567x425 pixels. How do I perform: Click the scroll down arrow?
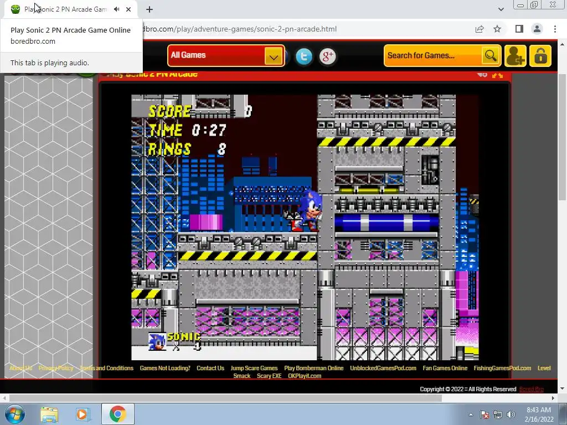tap(563, 388)
